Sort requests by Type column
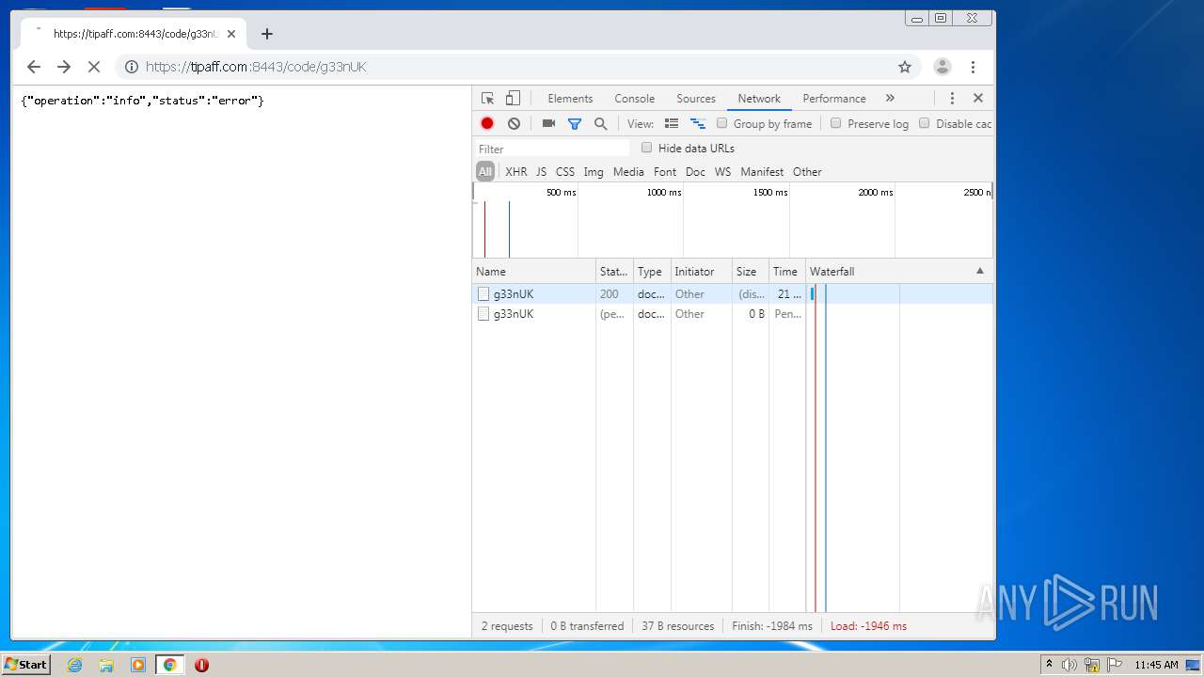This screenshot has width=1204, height=677. [652, 271]
